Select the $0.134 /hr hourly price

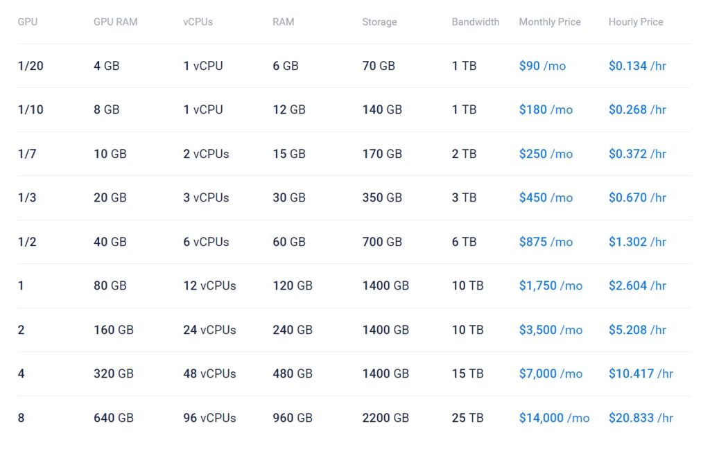(x=637, y=66)
